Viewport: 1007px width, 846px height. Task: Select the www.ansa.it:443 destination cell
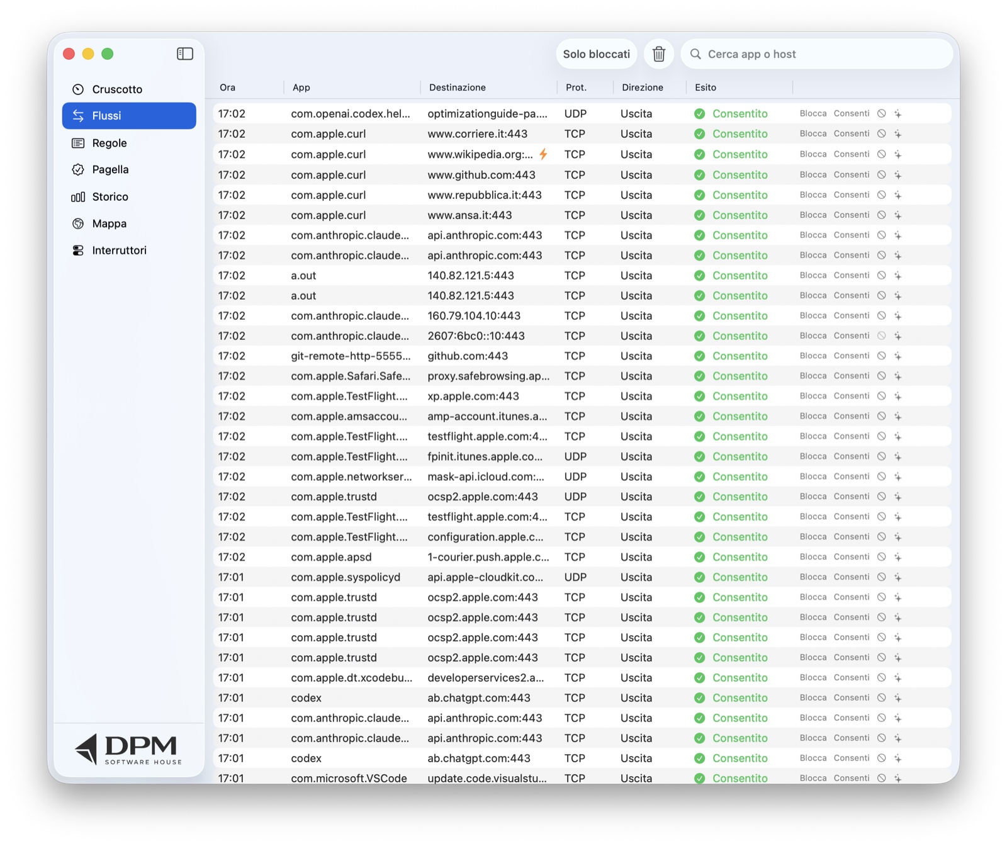[x=470, y=215]
